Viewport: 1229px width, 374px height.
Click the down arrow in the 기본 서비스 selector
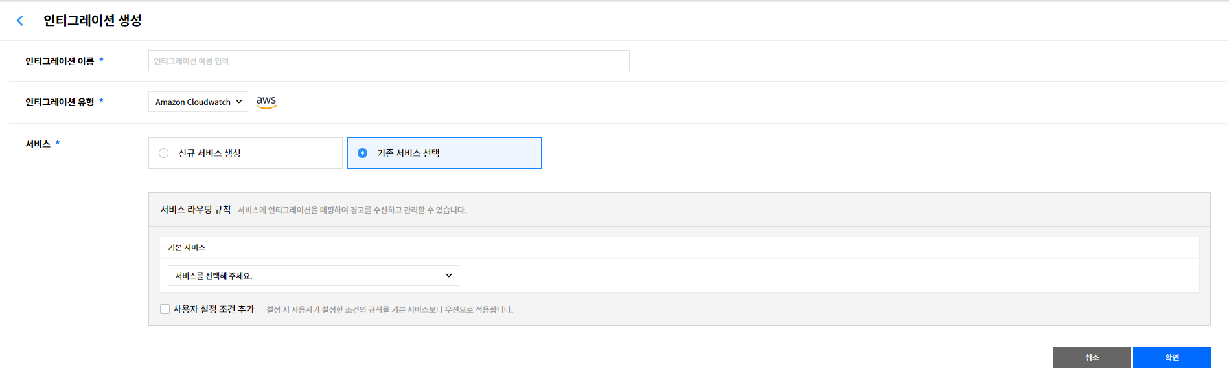tap(449, 276)
